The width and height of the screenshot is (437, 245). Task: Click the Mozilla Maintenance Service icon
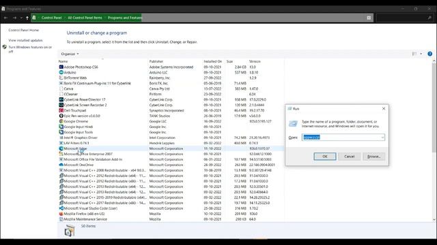click(61, 219)
